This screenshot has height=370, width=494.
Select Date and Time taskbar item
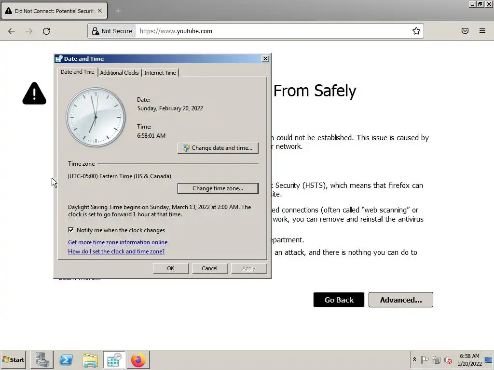[x=114, y=359]
